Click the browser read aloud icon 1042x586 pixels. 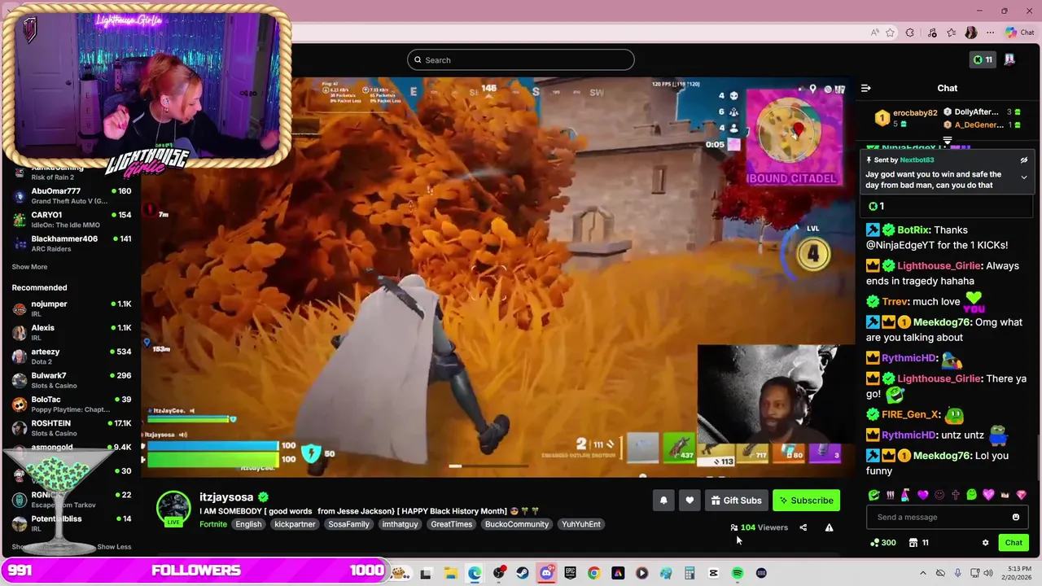pyautogui.click(x=875, y=33)
